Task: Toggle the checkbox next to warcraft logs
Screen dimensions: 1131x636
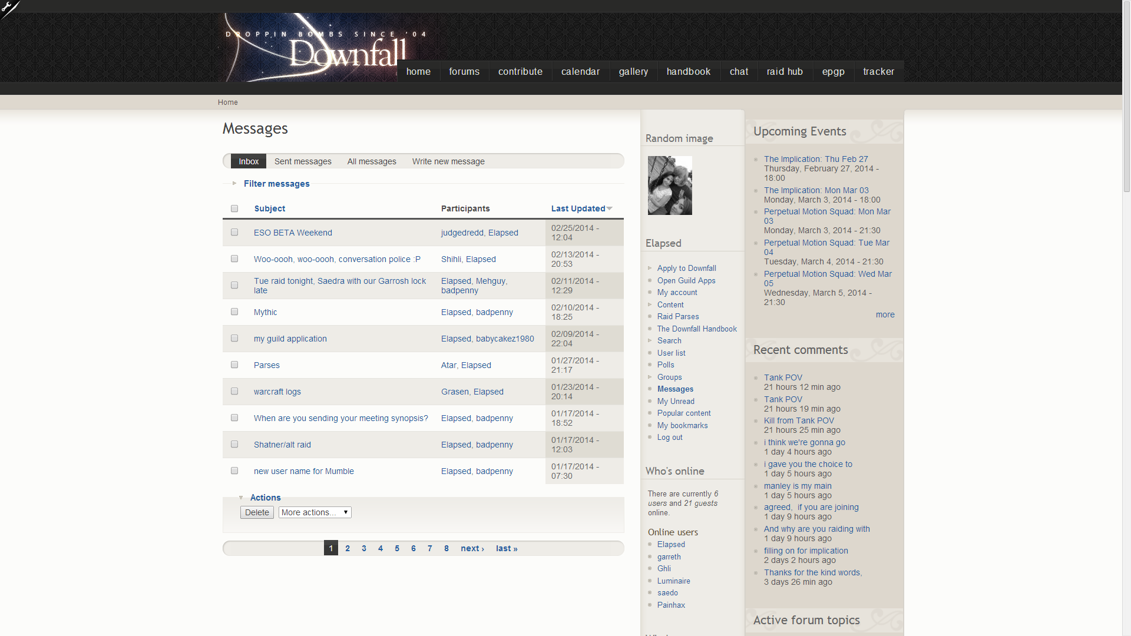Action: (x=234, y=390)
